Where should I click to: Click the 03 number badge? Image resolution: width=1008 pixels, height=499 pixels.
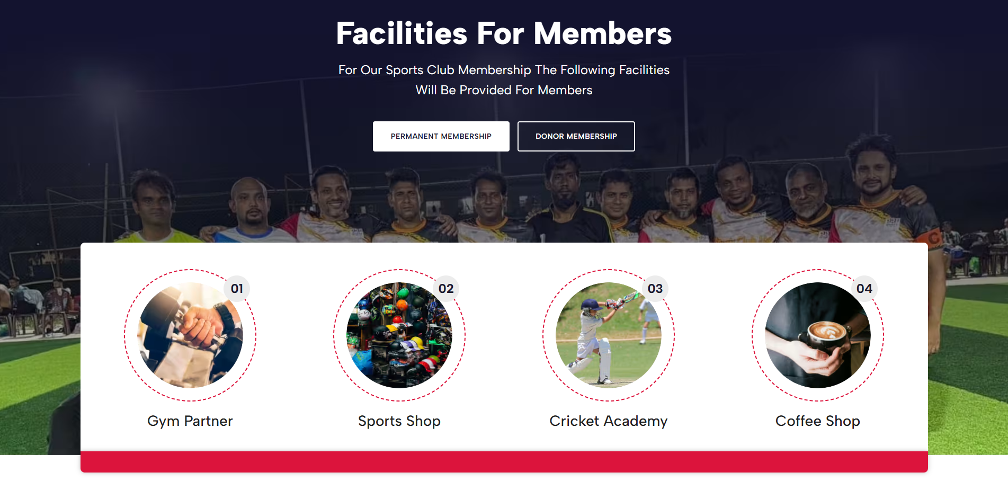click(655, 289)
